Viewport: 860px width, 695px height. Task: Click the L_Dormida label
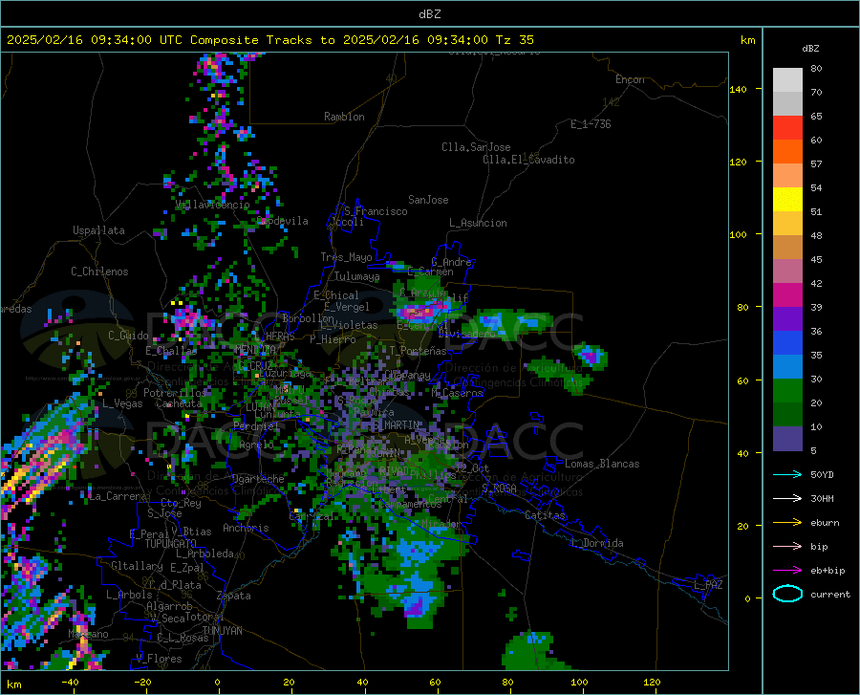coord(596,543)
